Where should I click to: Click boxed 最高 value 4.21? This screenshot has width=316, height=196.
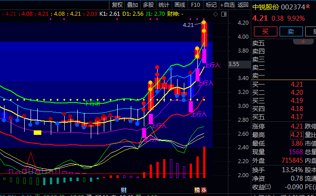point(297,135)
